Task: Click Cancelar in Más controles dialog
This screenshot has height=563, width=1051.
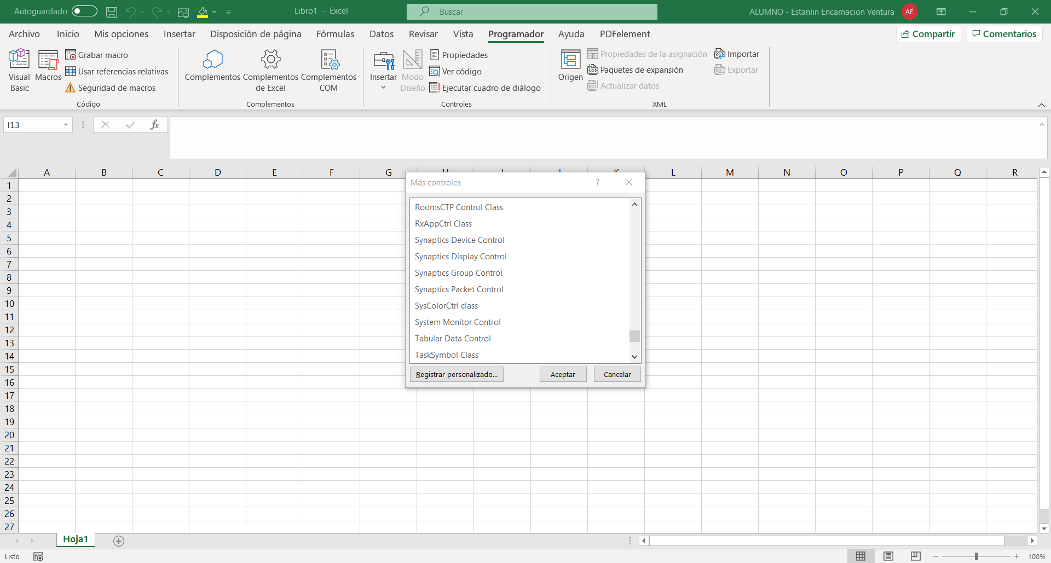Action: pyautogui.click(x=617, y=374)
